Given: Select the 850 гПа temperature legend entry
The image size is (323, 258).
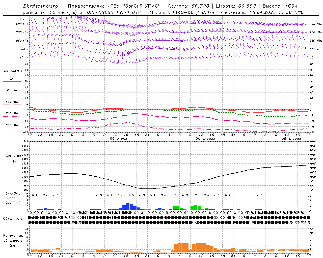Looking at the screenshot, I should tap(12, 102).
